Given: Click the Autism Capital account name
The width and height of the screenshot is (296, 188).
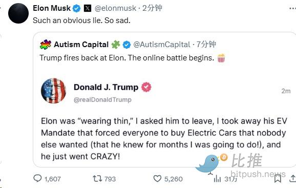Looking at the screenshot, I should coord(81,45).
